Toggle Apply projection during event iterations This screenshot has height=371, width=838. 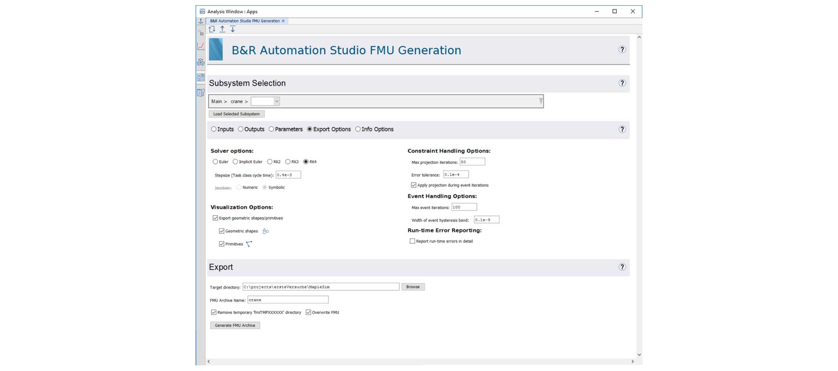pyautogui.click(x=414, y=185)
